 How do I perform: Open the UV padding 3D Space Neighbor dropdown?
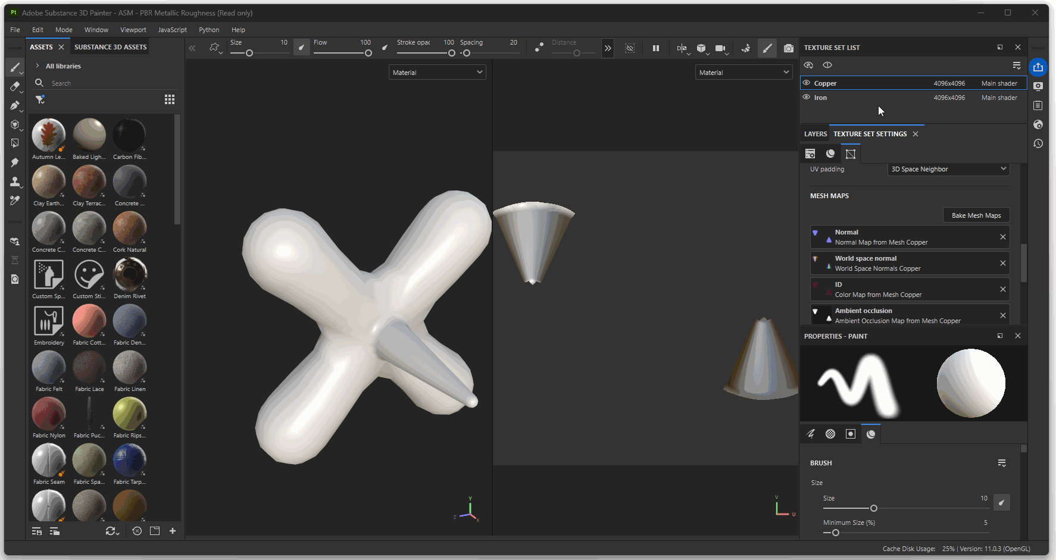tap(949, 169)
